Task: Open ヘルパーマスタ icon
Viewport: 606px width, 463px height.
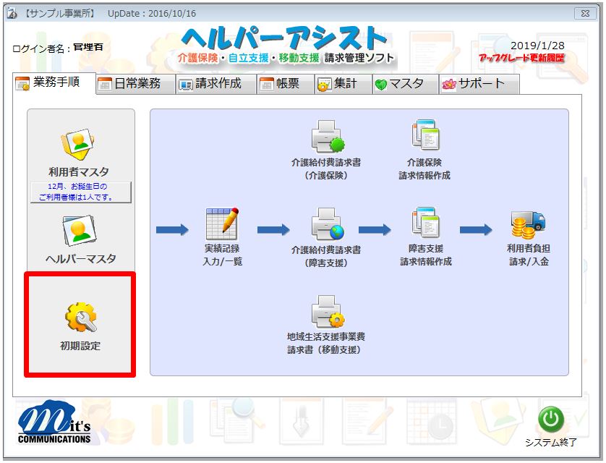Action: coord(80,231)
